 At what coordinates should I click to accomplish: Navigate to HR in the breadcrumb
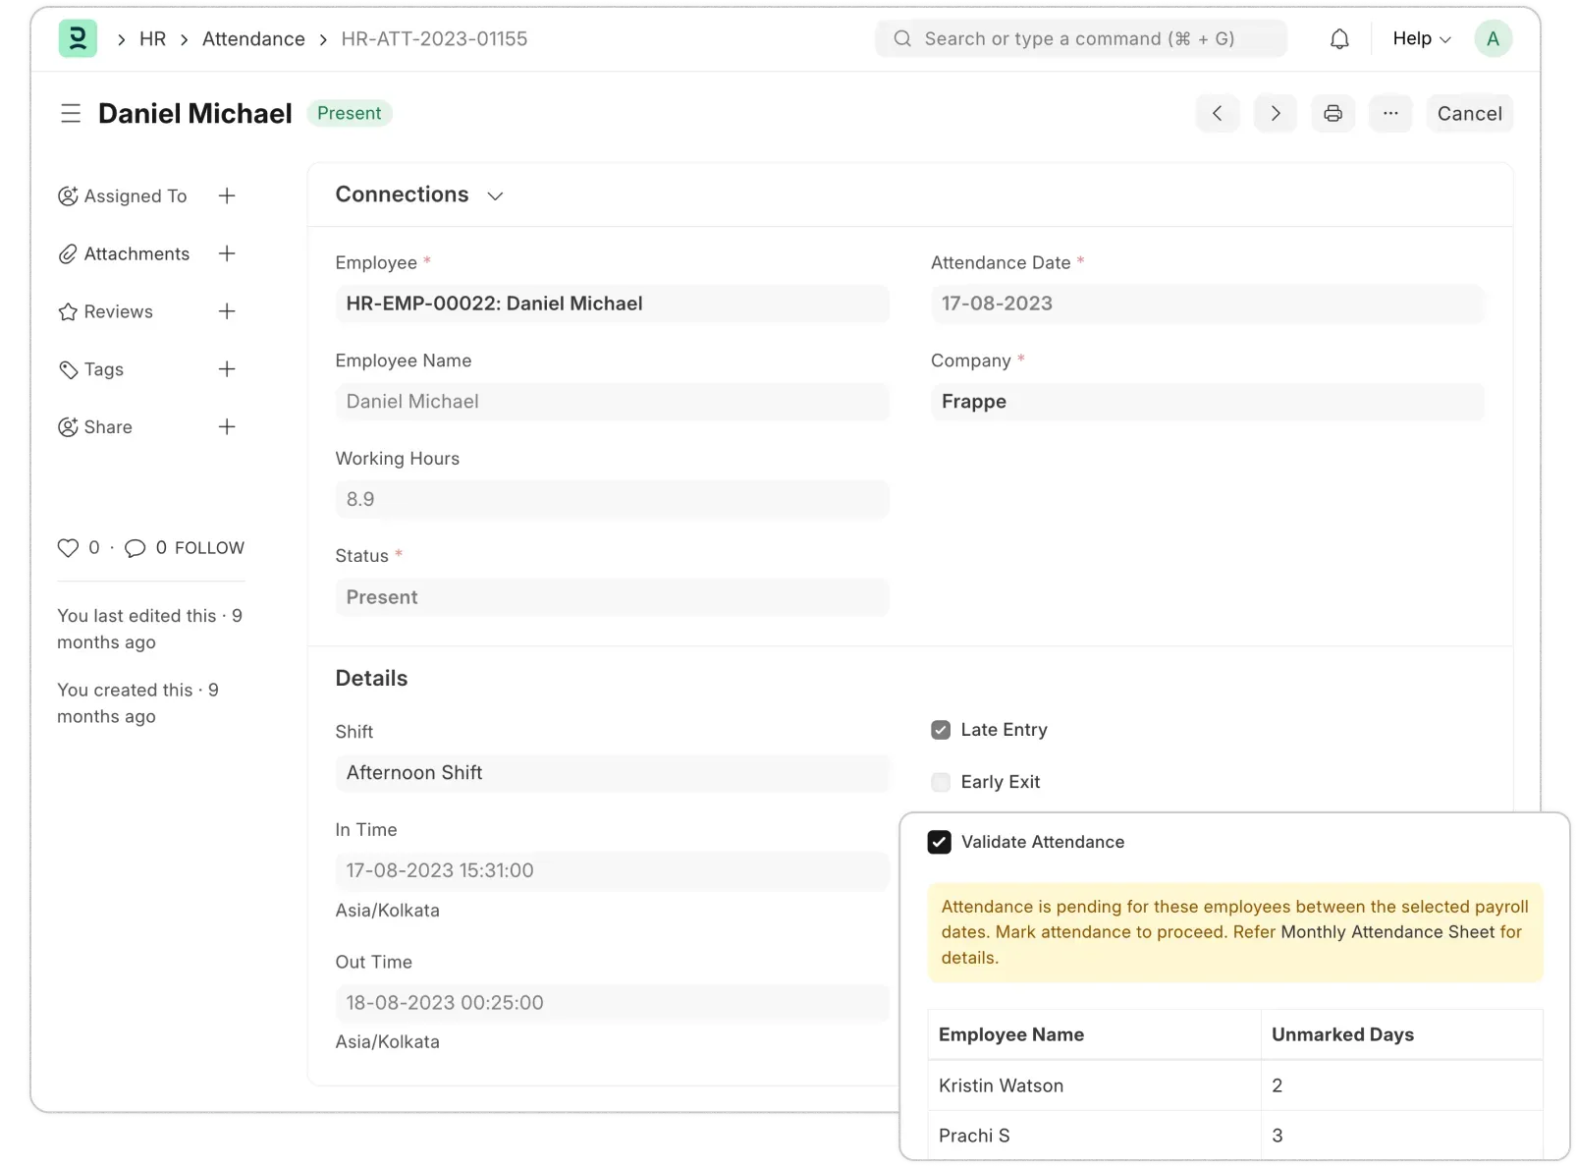tap(153, 38)
